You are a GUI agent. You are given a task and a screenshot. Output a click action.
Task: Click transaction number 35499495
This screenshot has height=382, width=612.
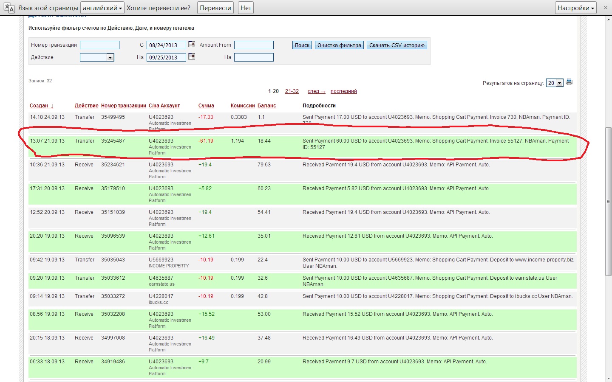tap(113, 117)
